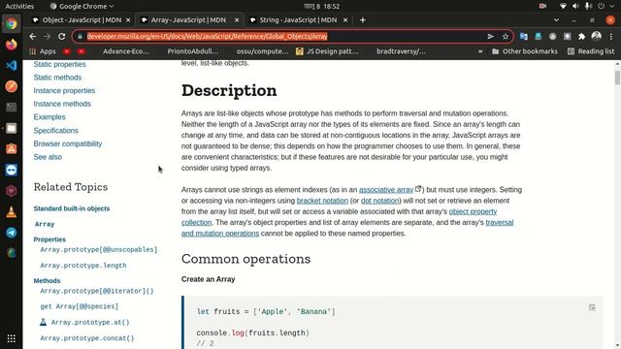Reload the MDN Array page

[x=62, y=37]
